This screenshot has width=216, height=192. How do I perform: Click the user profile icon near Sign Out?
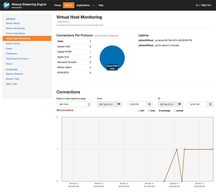click(x=197, y=5)
